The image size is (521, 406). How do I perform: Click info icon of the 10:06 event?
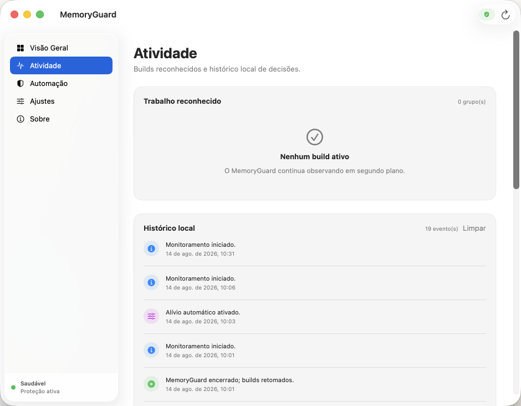151,283
